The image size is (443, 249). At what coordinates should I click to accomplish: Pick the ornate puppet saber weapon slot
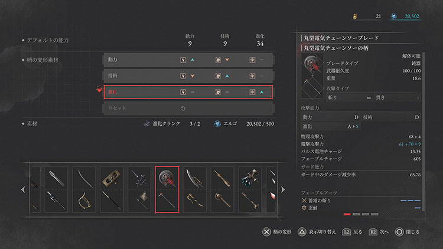[195, 189]
